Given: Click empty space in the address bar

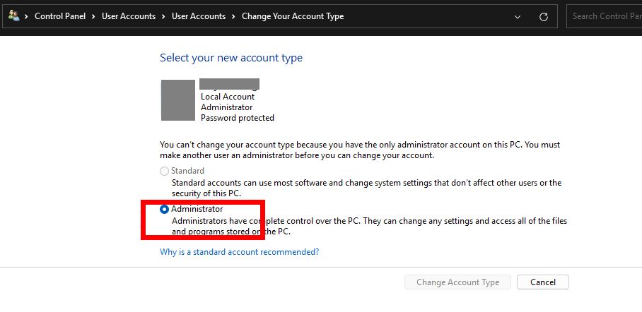Looking at the screenshot, I should [x=424, y=16].
